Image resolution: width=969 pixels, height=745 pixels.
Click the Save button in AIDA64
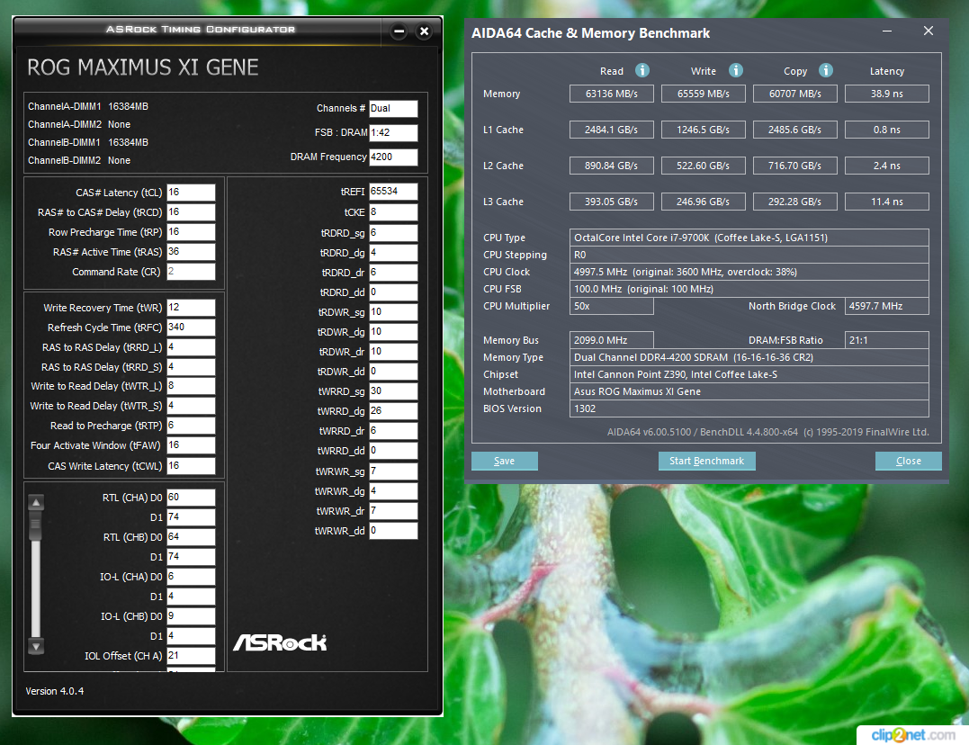[504, 462]
